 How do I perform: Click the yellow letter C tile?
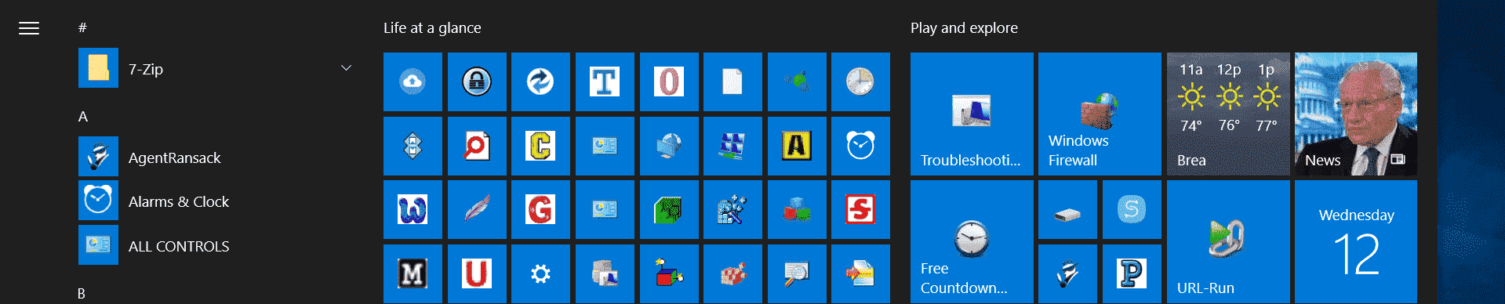540,146
